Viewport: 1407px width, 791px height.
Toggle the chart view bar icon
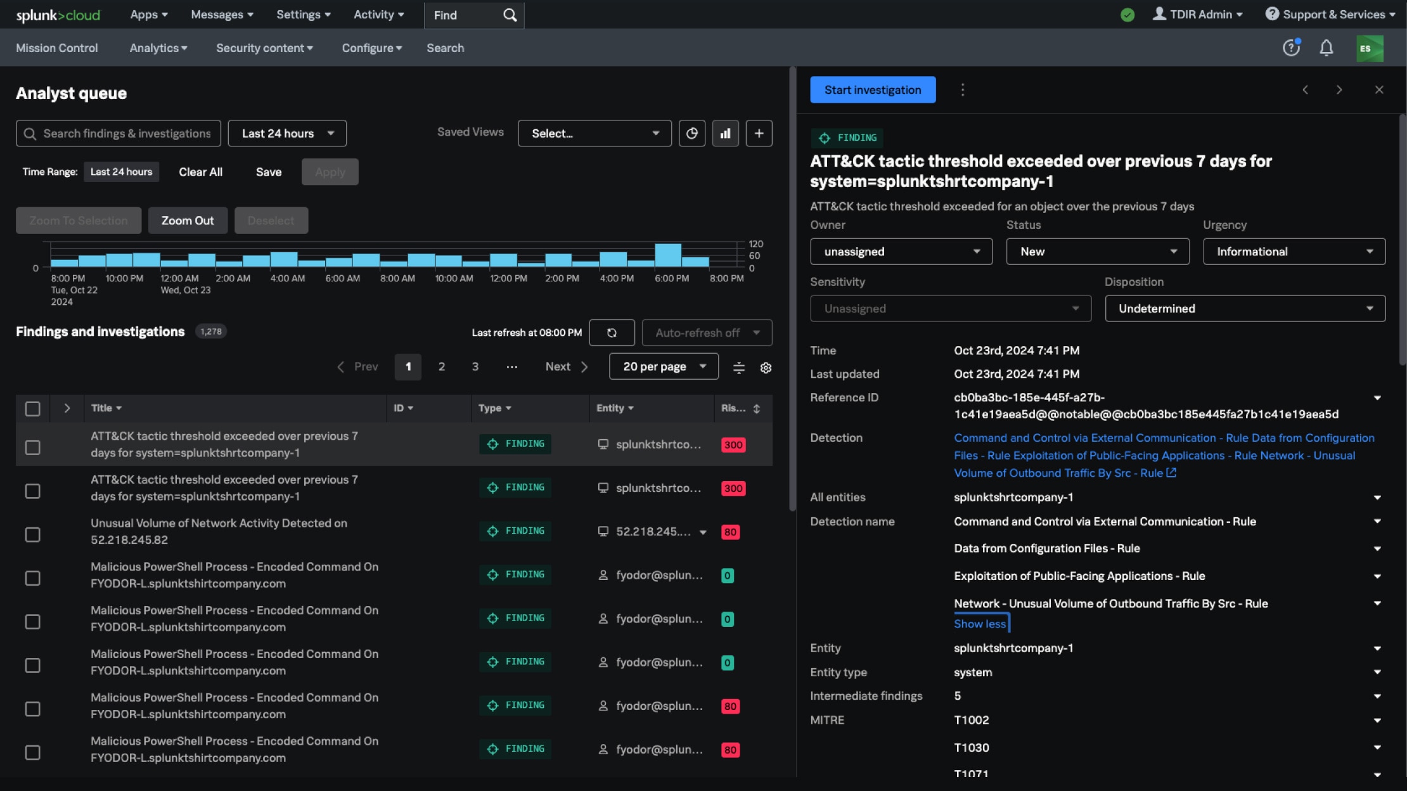point(725,133)
